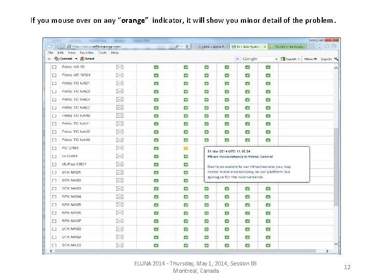Click Sign In on the Google toolbar
The image size is (373, 280).
(x=326, y=59)
